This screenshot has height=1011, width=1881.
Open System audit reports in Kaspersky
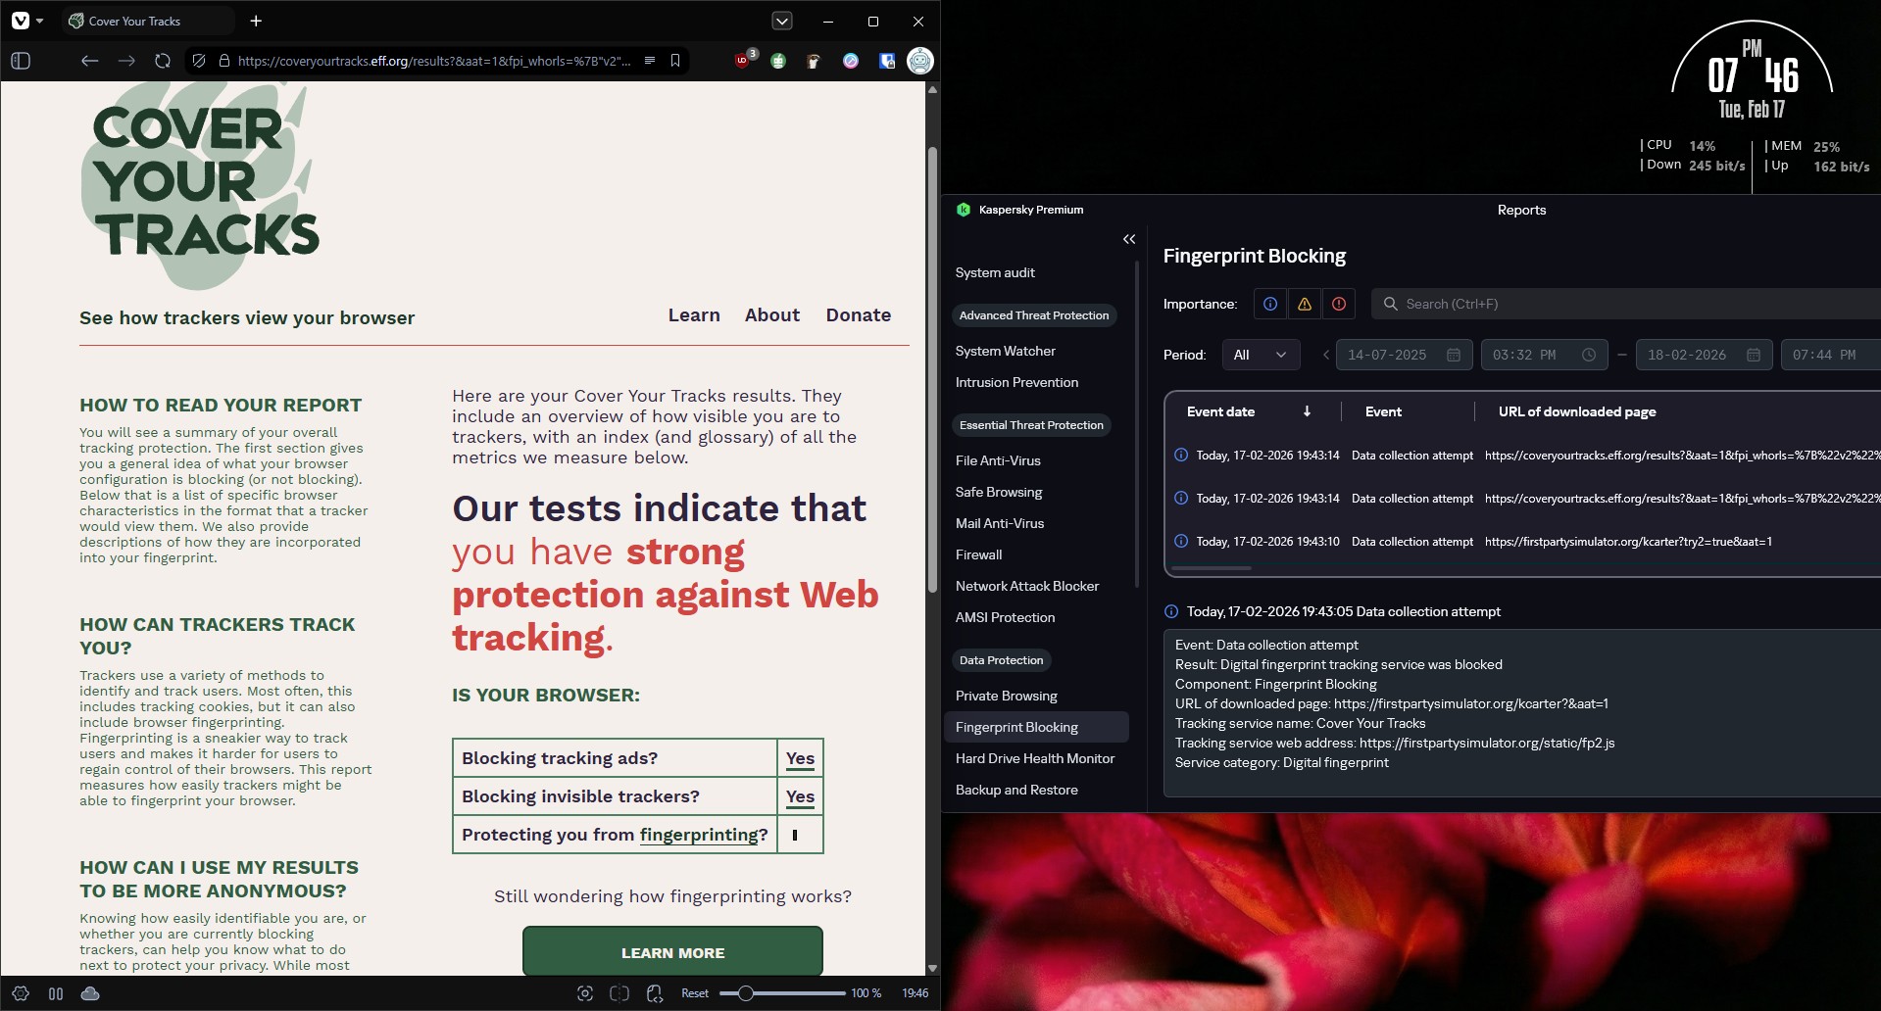point(995,272)
